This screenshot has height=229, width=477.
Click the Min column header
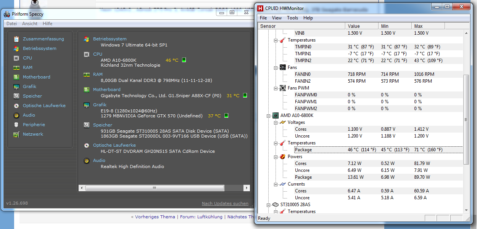pyautogui.click(x=395, y=26)
